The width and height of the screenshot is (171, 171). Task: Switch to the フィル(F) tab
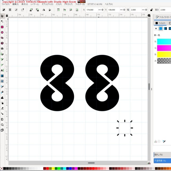click(x=161, y=23)
